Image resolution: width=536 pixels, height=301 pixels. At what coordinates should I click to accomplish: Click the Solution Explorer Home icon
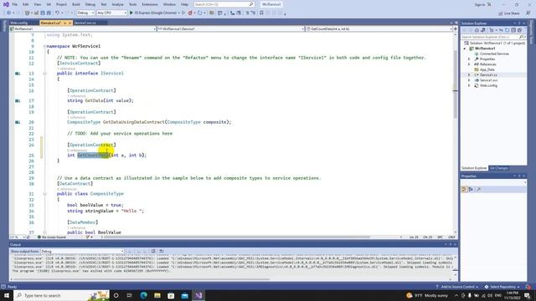pyautogui.click(x=477, y=30)
